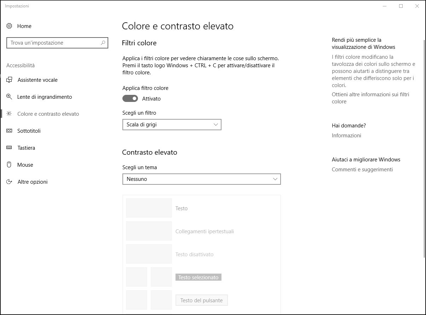426x315 pixels.
Task: Open the Scegli un tema dropdown
Action: 201,179
